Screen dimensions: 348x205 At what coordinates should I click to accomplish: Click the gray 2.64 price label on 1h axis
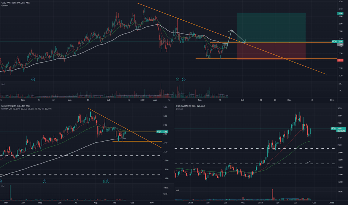coord(340,44)
